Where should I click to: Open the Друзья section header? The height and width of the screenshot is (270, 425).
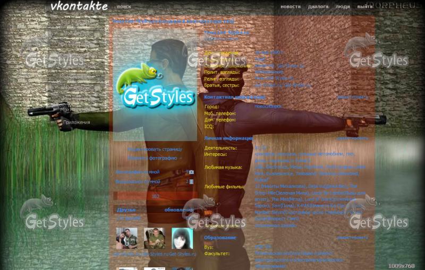126,210
